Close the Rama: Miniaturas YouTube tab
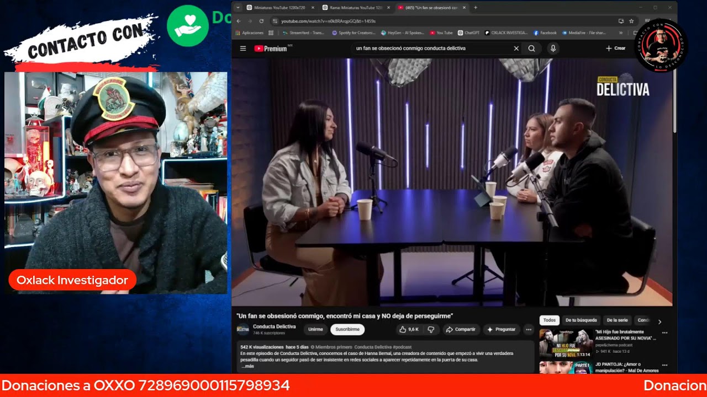Viewport: 707px width, 397px height. 388,8
